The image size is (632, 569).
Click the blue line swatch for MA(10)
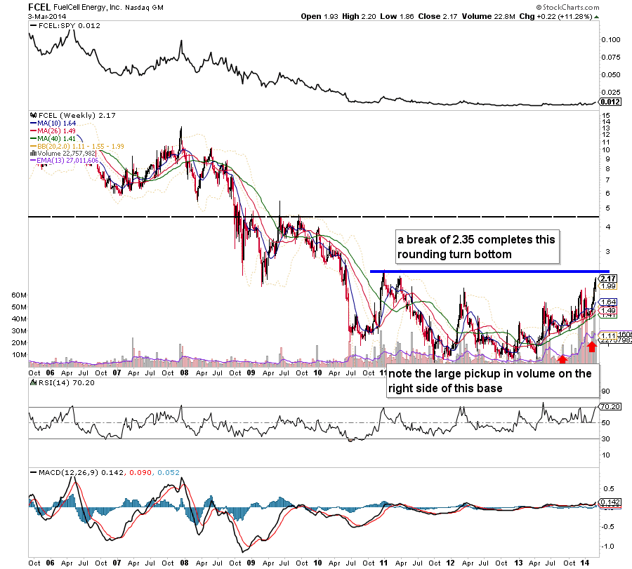click(34, 123)
